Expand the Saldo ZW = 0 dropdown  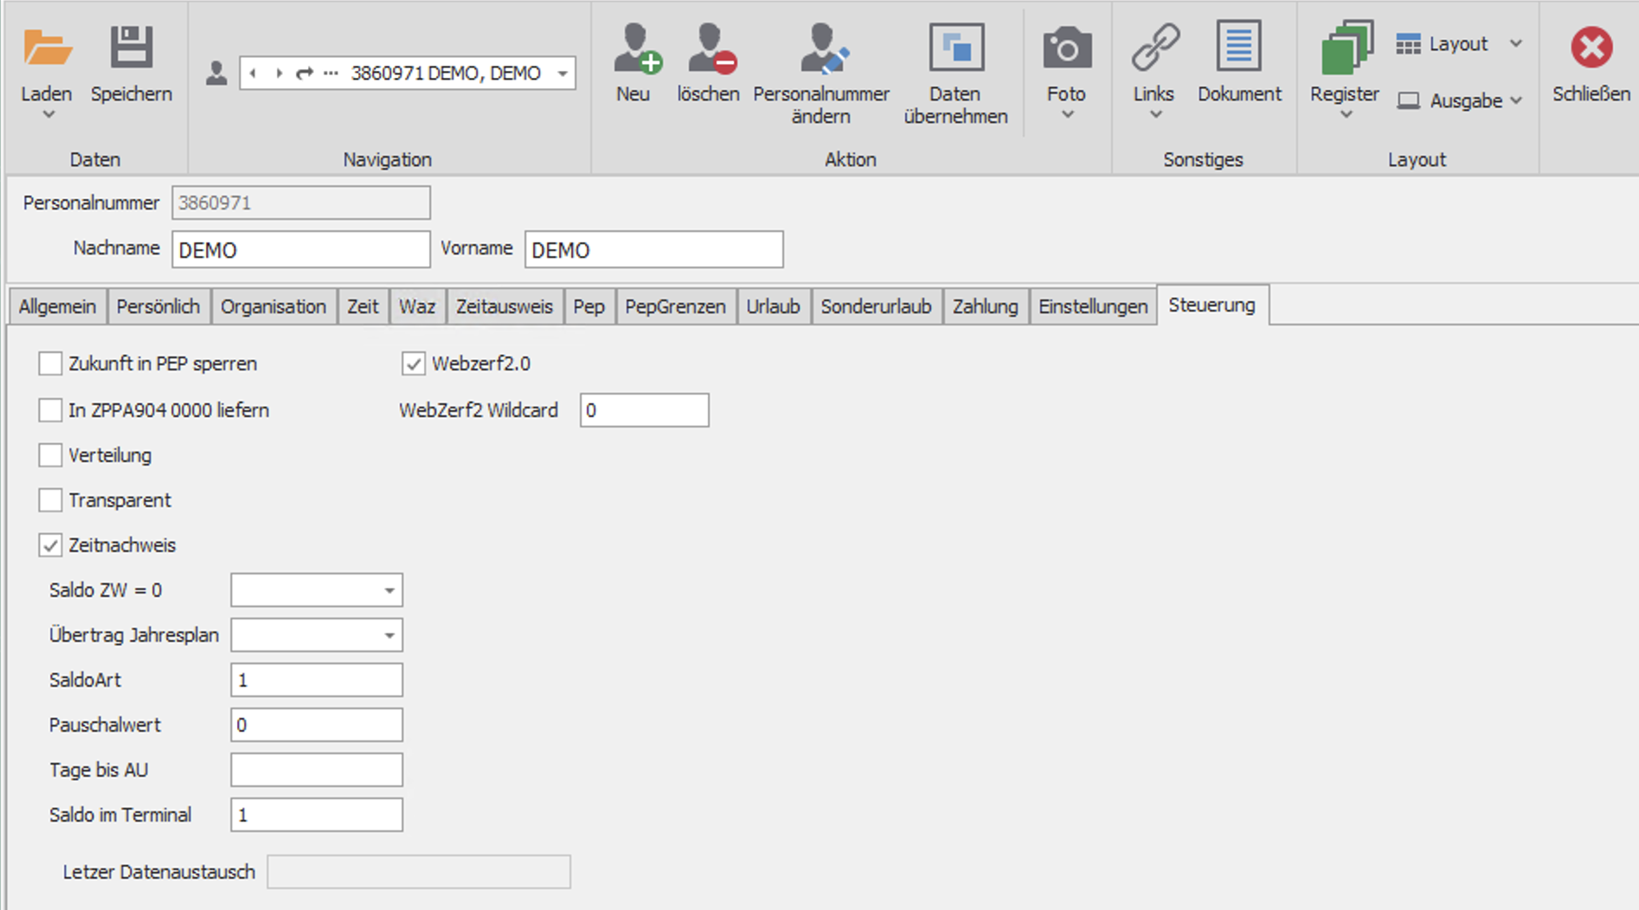(x=389, y=591)
